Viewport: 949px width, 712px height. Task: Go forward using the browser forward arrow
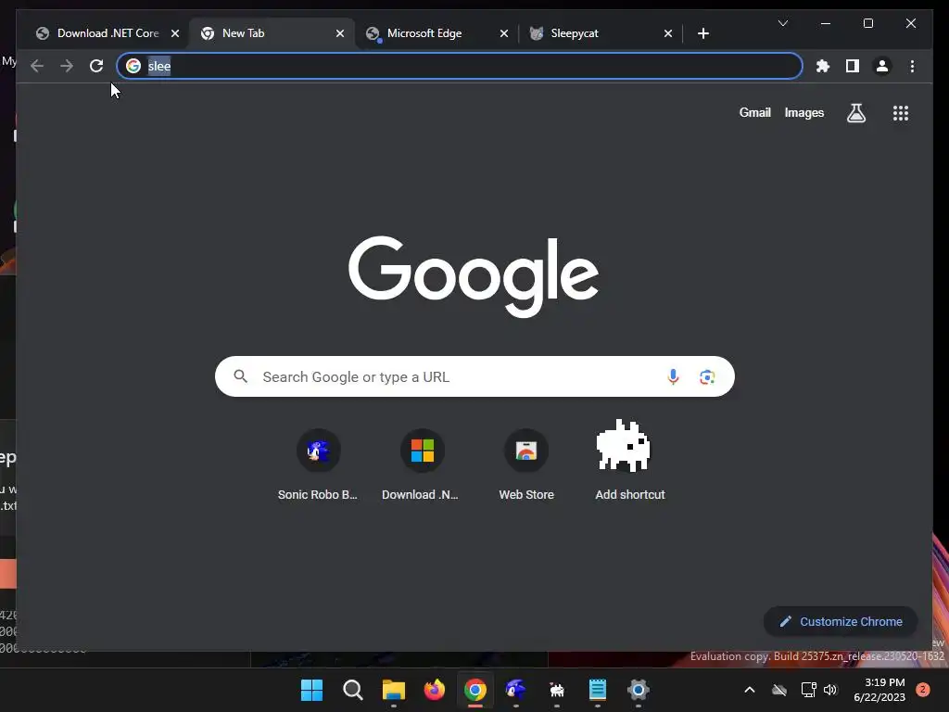tap(67, 66)
